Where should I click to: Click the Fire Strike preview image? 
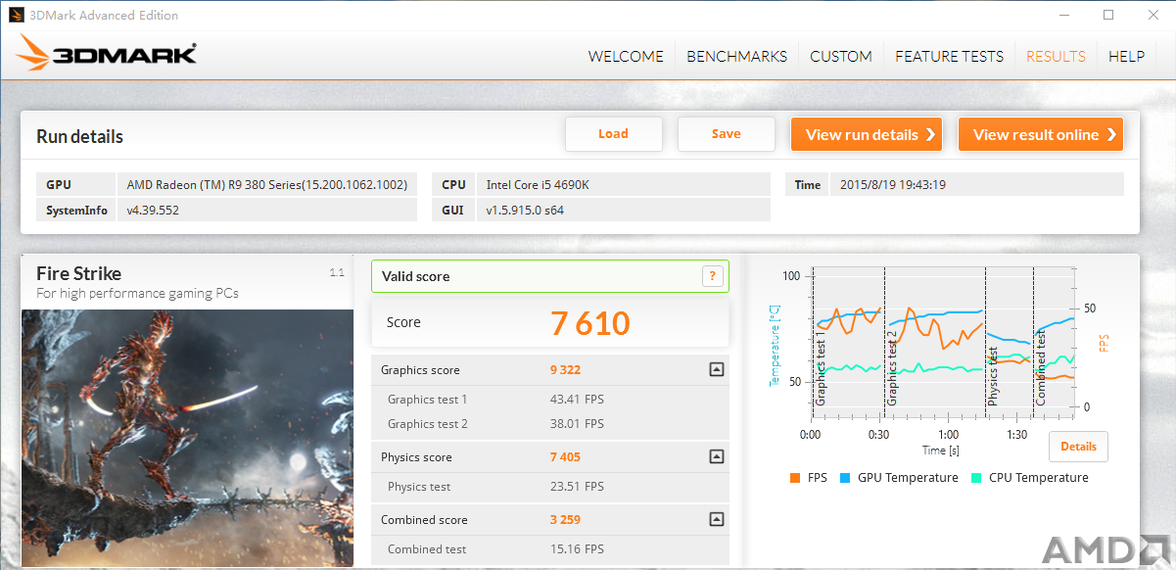[x=187, y=438]
